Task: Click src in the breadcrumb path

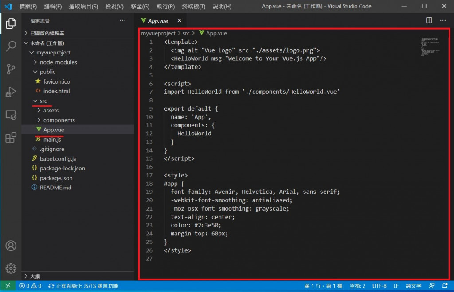Action: tap(186, 33)
